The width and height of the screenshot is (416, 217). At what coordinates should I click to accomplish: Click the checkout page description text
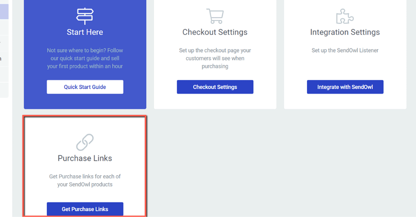[215, 58]
